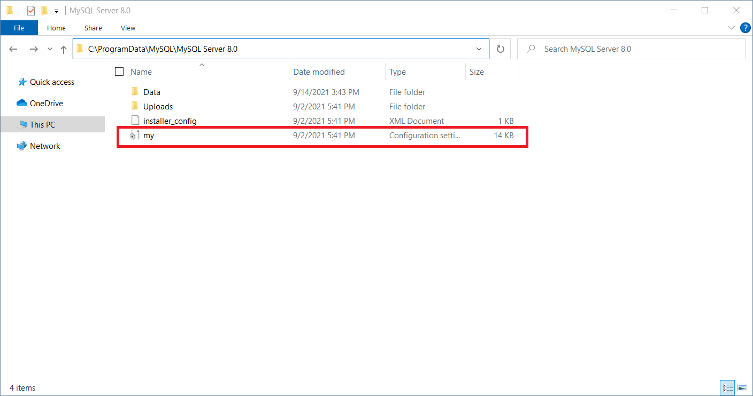Click the 14 KB size value

click(x=504, y=136)
